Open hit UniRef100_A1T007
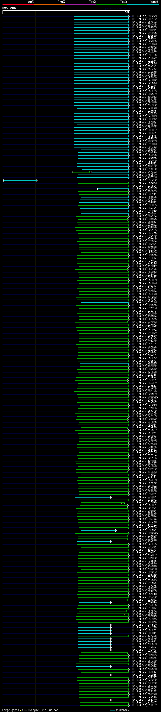This screenshot has width=161, height=712. tap(144, 703)
